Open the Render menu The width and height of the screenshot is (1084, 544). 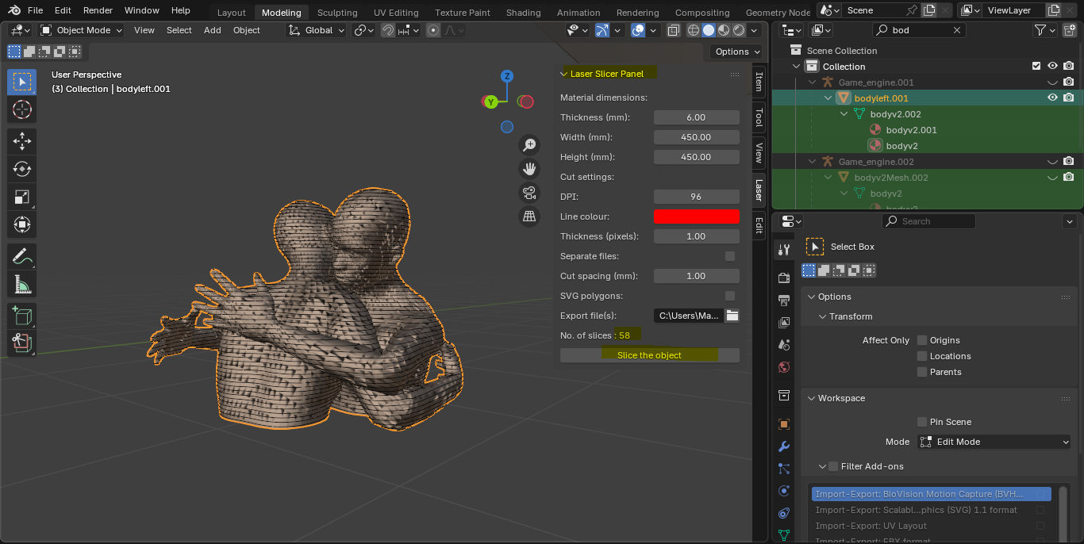coord(98,10)
